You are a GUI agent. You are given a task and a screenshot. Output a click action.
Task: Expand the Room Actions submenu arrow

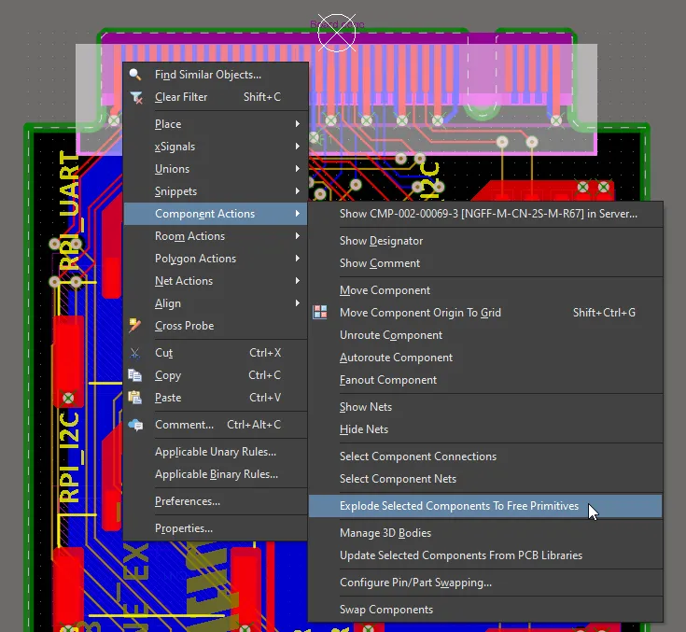(x=298, y=236)
